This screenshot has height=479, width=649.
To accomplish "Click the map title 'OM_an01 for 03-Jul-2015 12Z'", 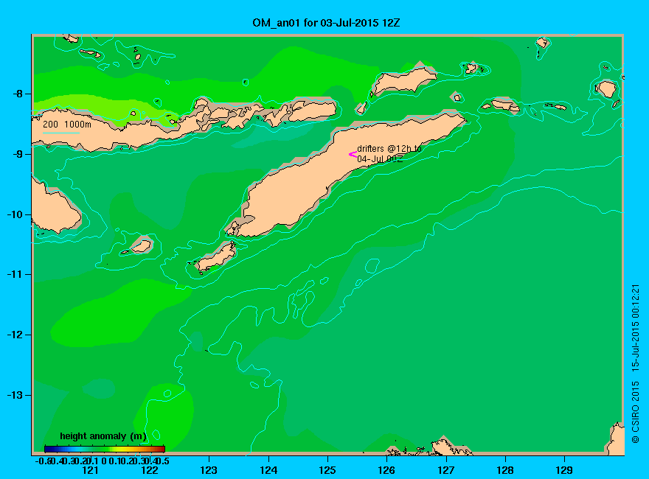I will pos(326,23).
